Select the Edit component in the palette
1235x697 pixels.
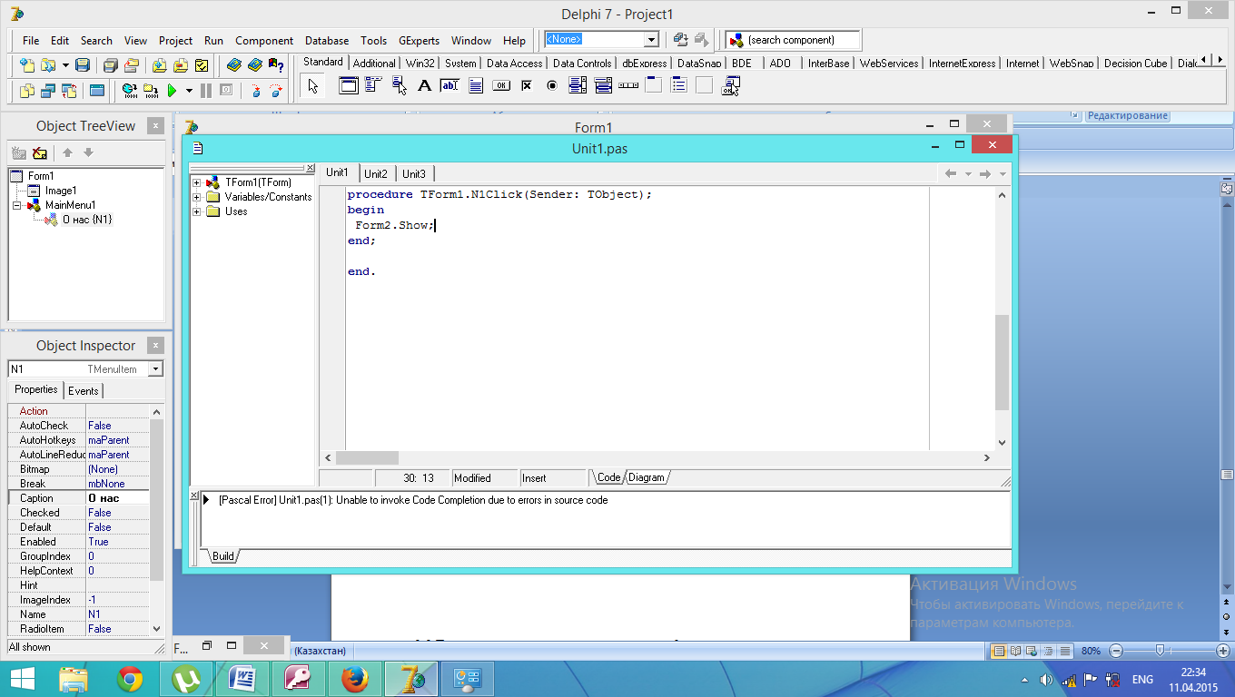tap(450, 86)
